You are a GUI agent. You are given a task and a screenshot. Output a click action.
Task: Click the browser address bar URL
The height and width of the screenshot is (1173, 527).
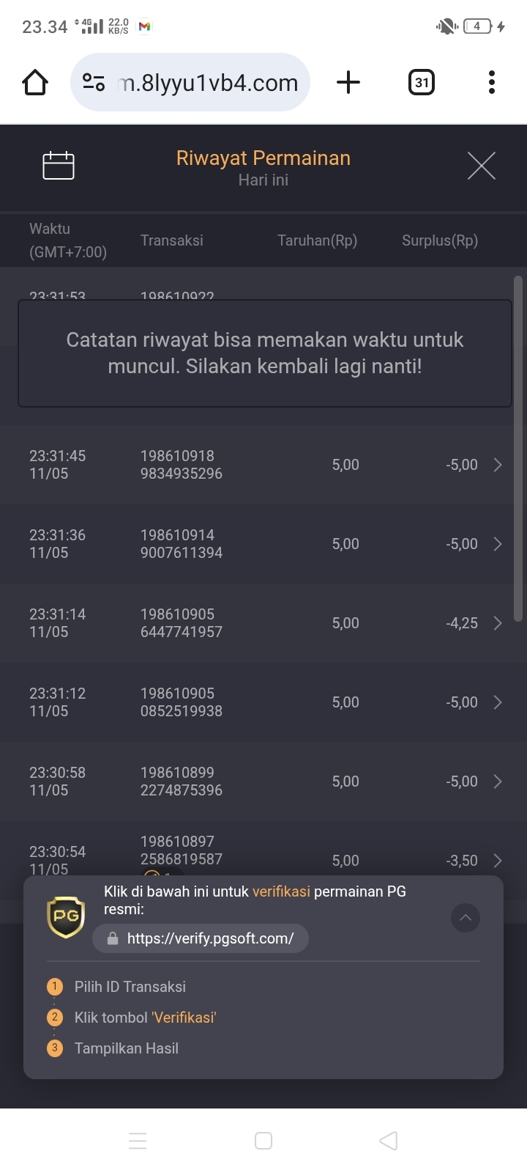[x=209, y=83]
